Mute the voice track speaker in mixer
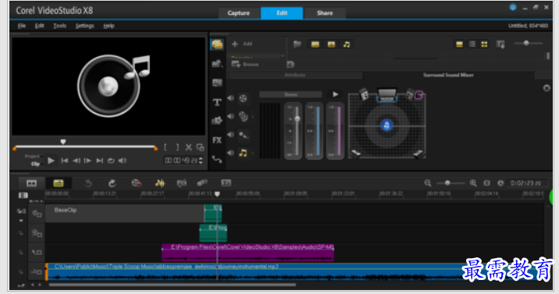The image size is (559, 294). 230,135
